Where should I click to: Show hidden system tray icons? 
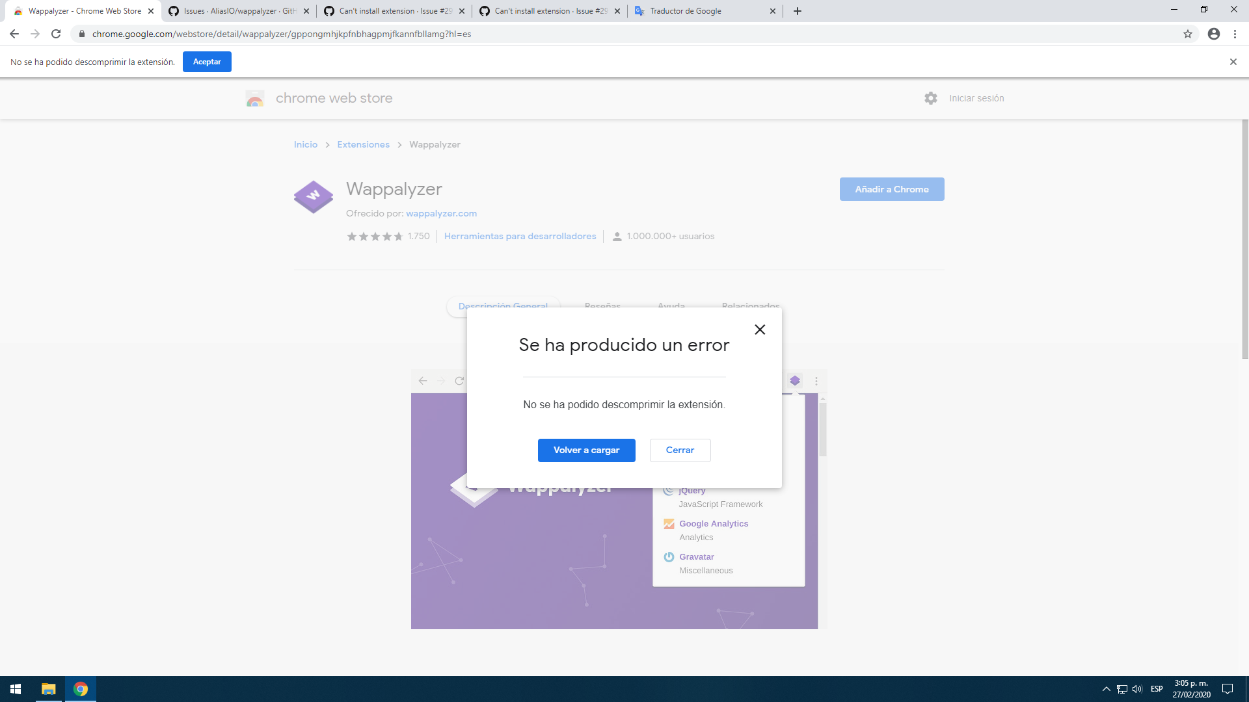tap(1107, 689)
